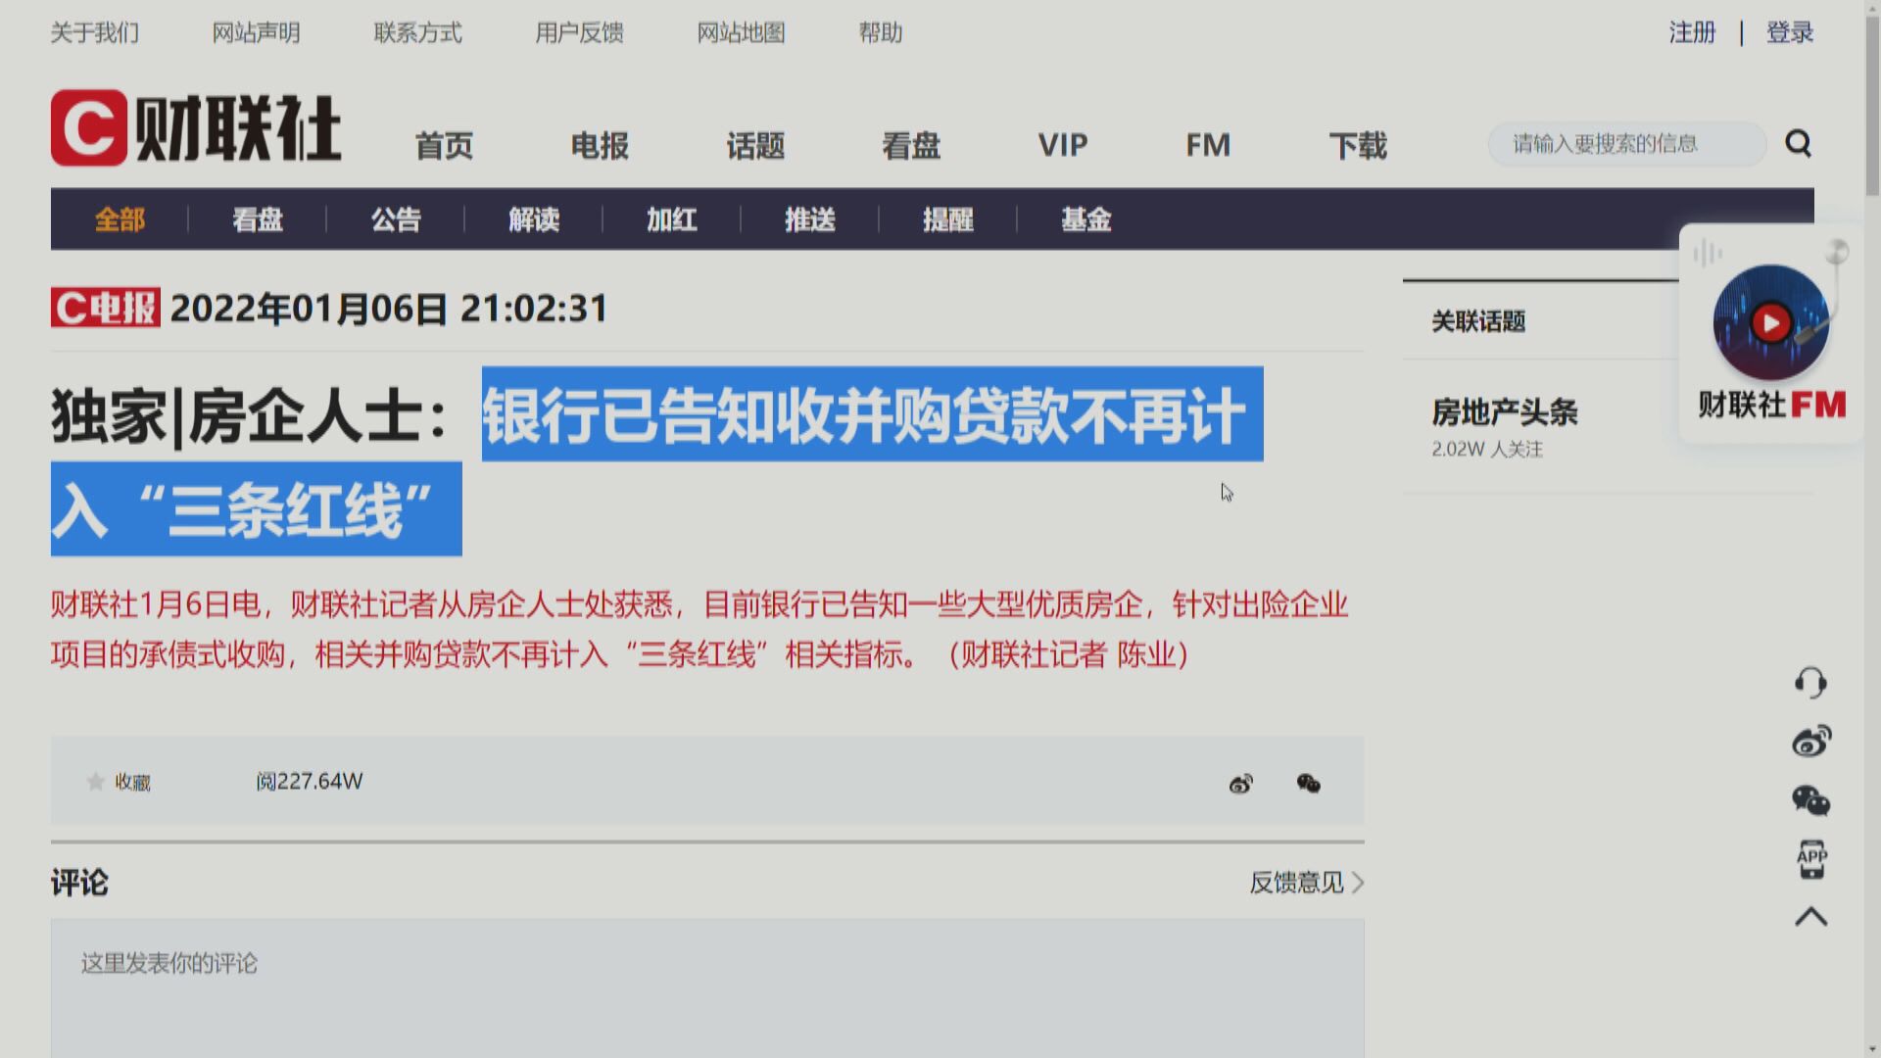Open the APP download icon
Image resolution: width=1881 pixels, height=1058 pixels.
[1813, 859]
